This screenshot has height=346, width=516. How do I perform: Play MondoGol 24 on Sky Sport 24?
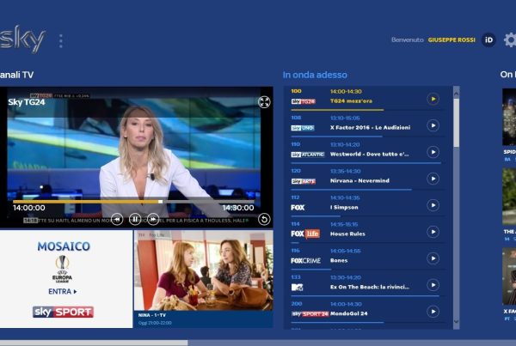pos(433,312)
